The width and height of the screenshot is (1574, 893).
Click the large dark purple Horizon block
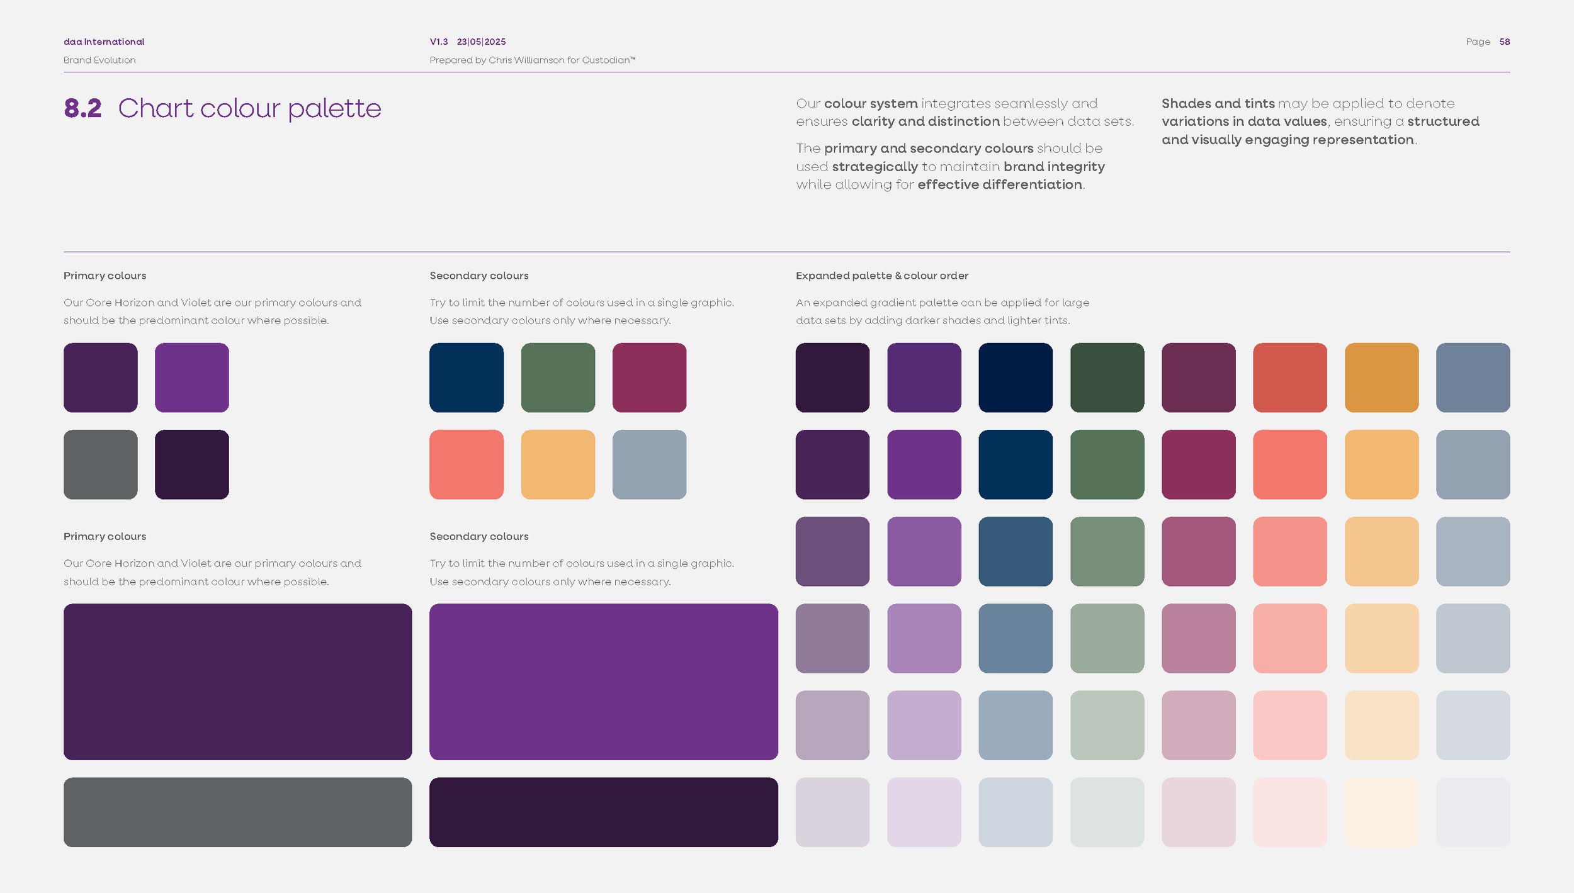click(x=238, y=682)
